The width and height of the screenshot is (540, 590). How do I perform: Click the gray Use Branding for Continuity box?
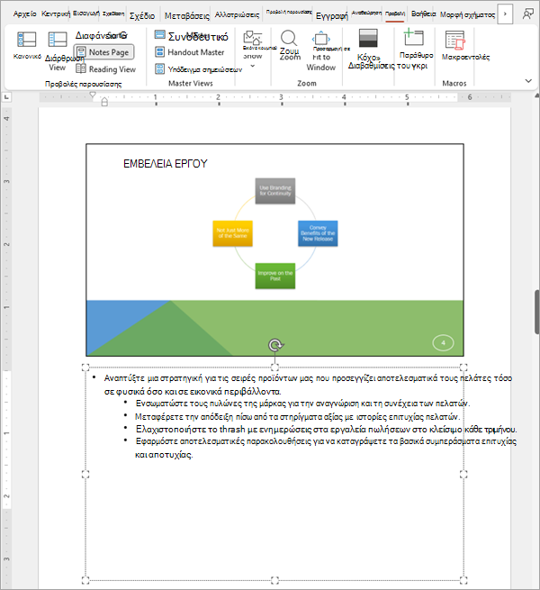(275, 191)
